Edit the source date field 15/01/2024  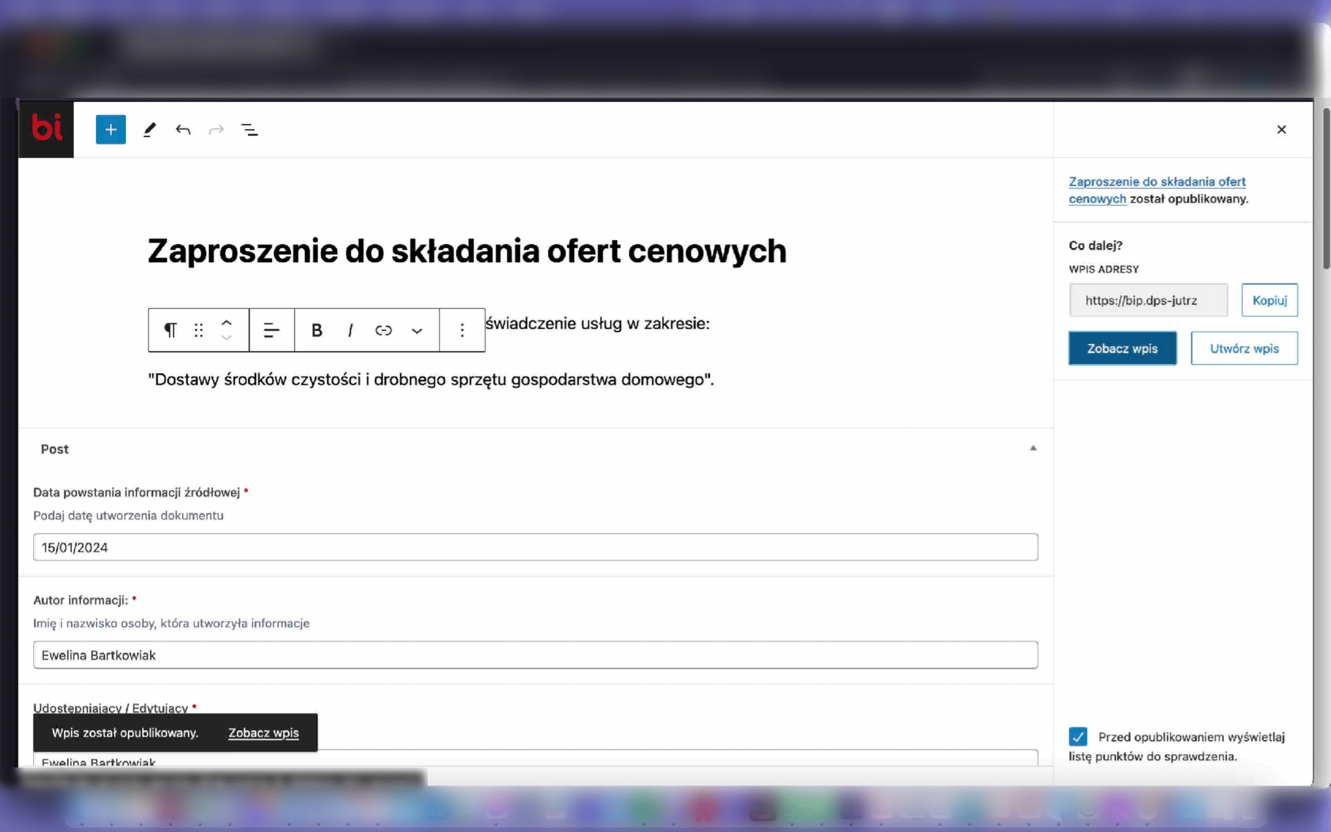tap(535, 547)
